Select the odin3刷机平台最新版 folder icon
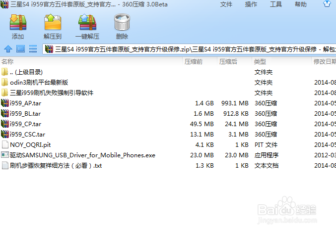The height and width of the screenshot is (232, 336). (4, 82)
